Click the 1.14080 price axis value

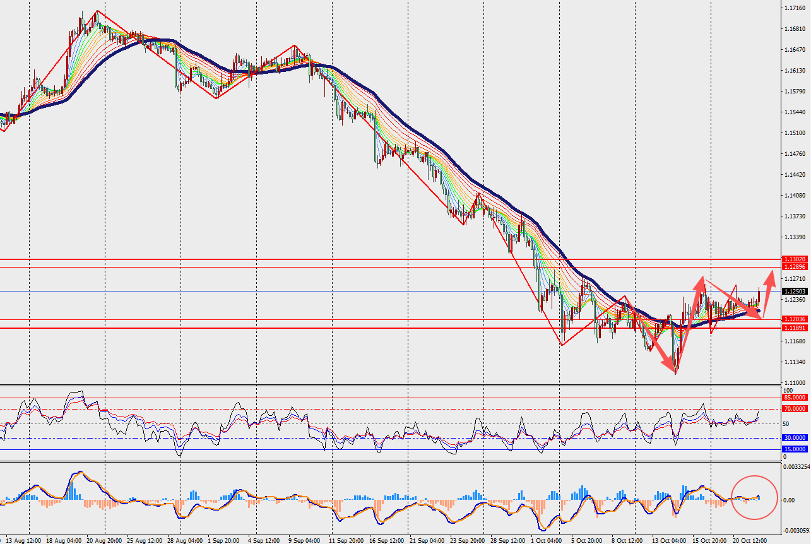[x=794, y=196]
